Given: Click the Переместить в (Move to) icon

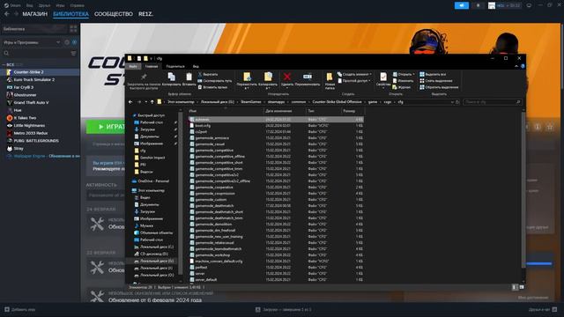Looking at the screenshot, I should [247, 77].
